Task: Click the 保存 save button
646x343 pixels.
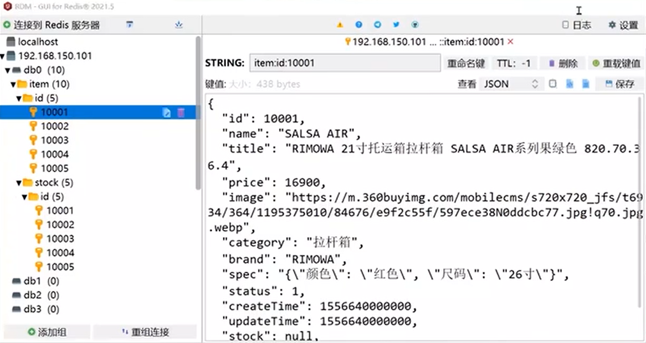Action: coord(619,84)
